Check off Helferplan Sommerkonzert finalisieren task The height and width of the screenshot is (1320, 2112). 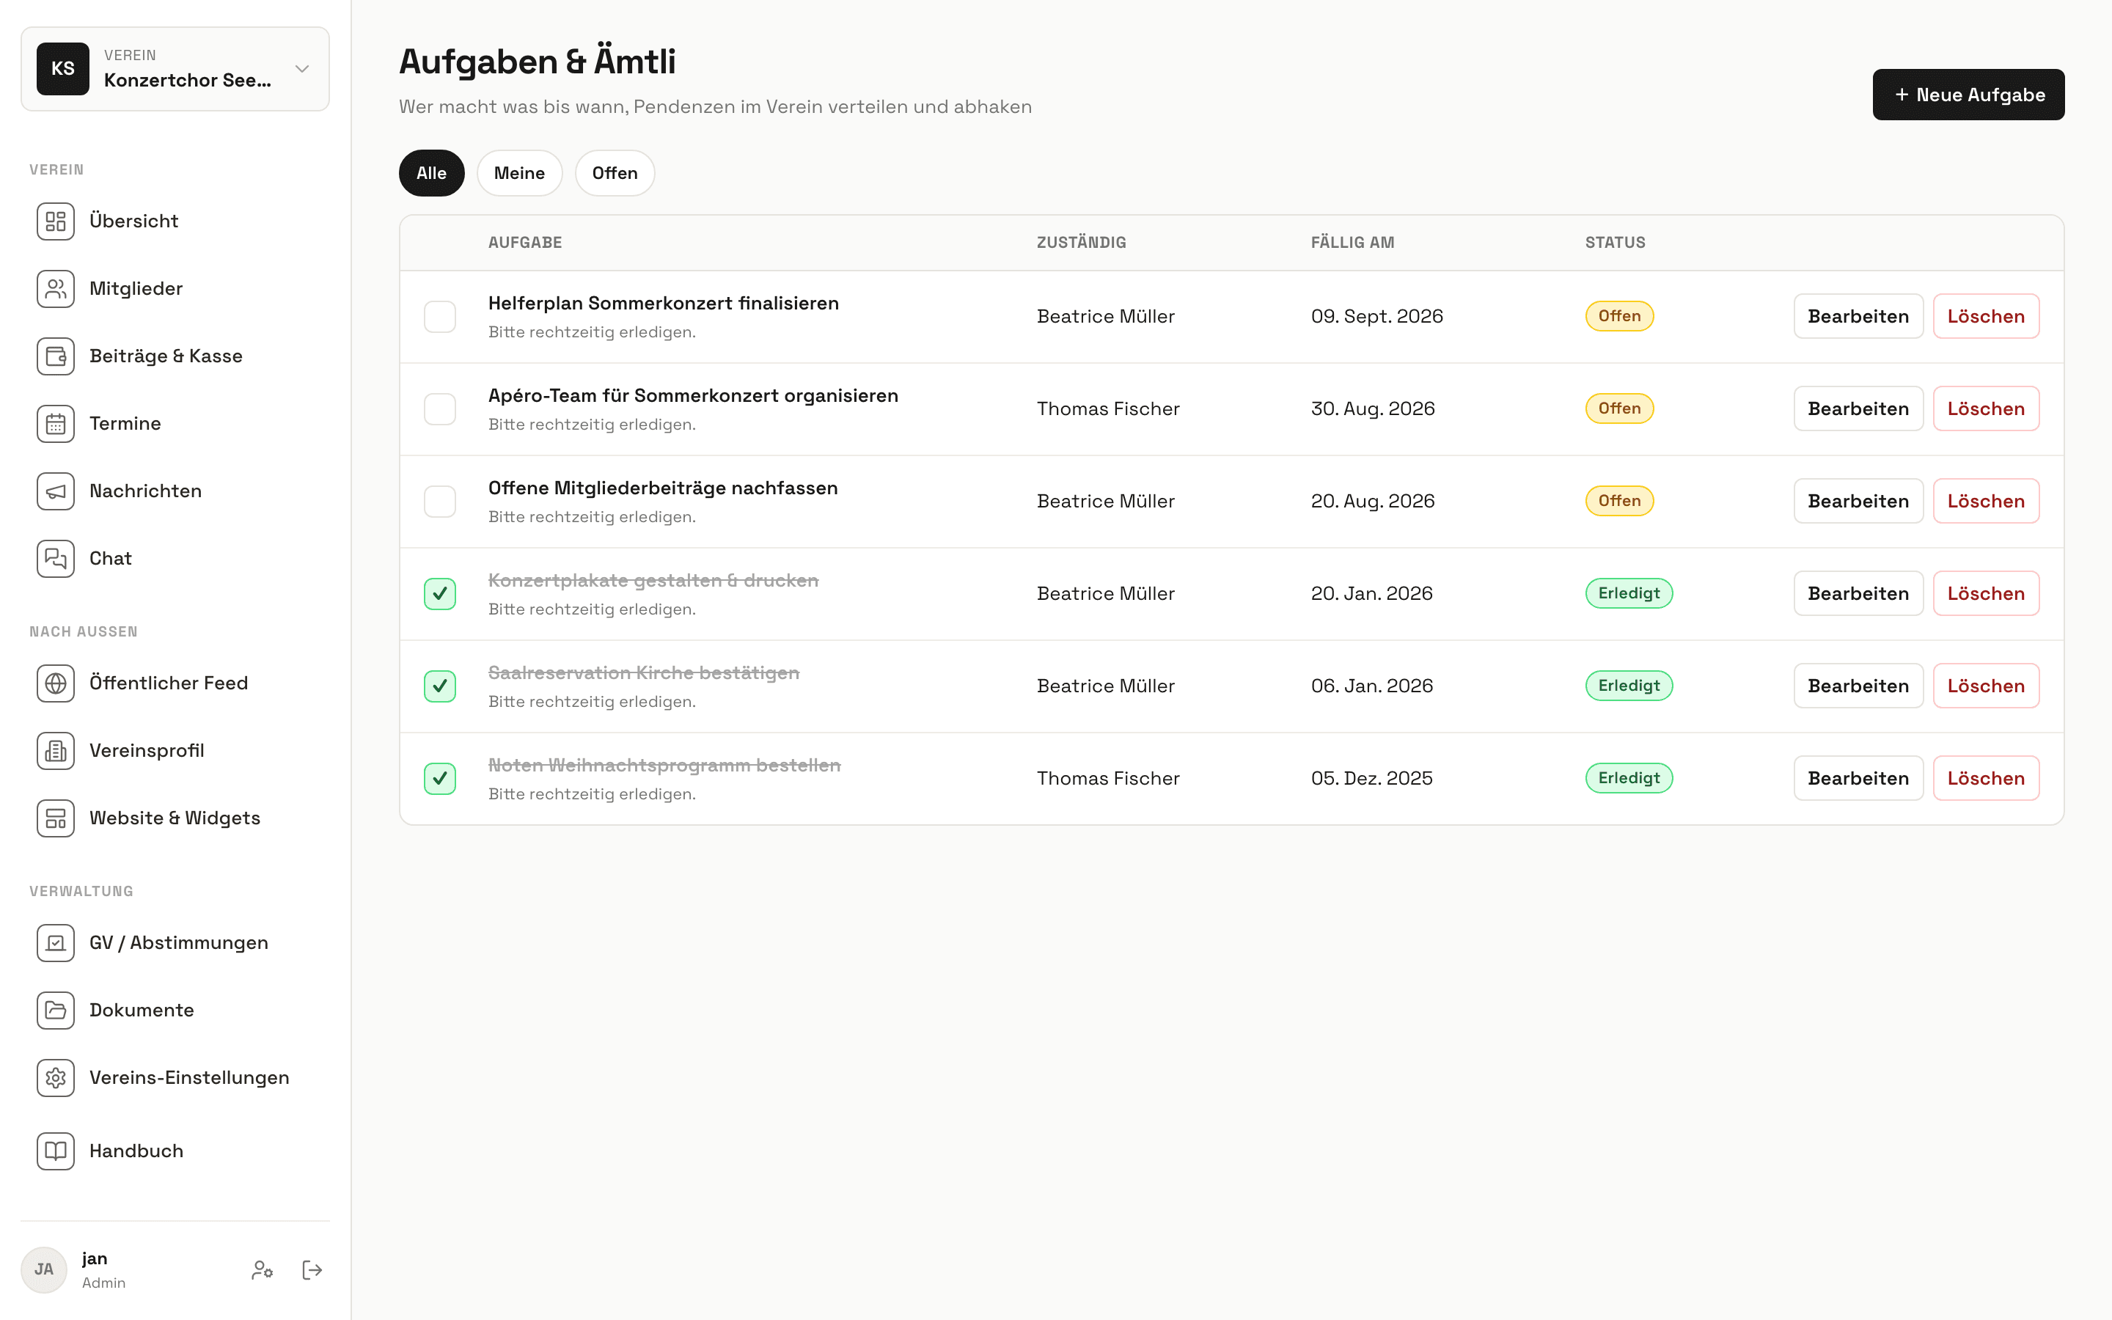(x=440, y=316)
